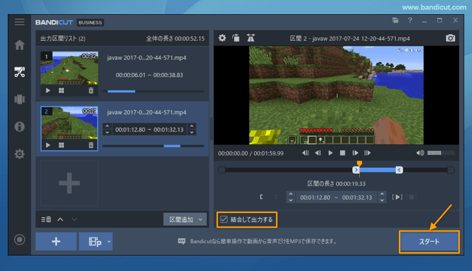Clear all segments with list-trash icon
Viewport: 472px width, 271px height.
click(46, 219)
